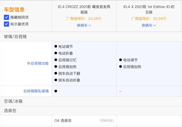Click chevron arrow beside ID.4 CROZZ 换辆车
This screenshot has height=127, width=182.
(x=90, y=25)
